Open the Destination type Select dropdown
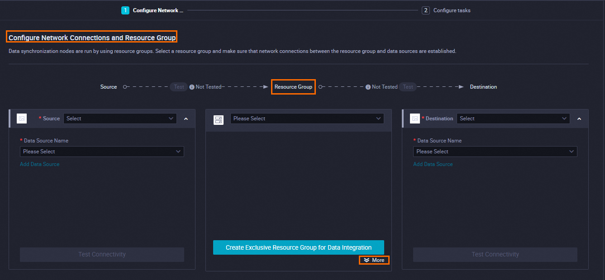 point(513,119)
